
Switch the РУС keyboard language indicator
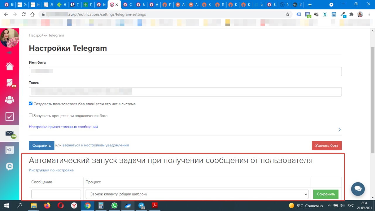(x=350, y=205)
